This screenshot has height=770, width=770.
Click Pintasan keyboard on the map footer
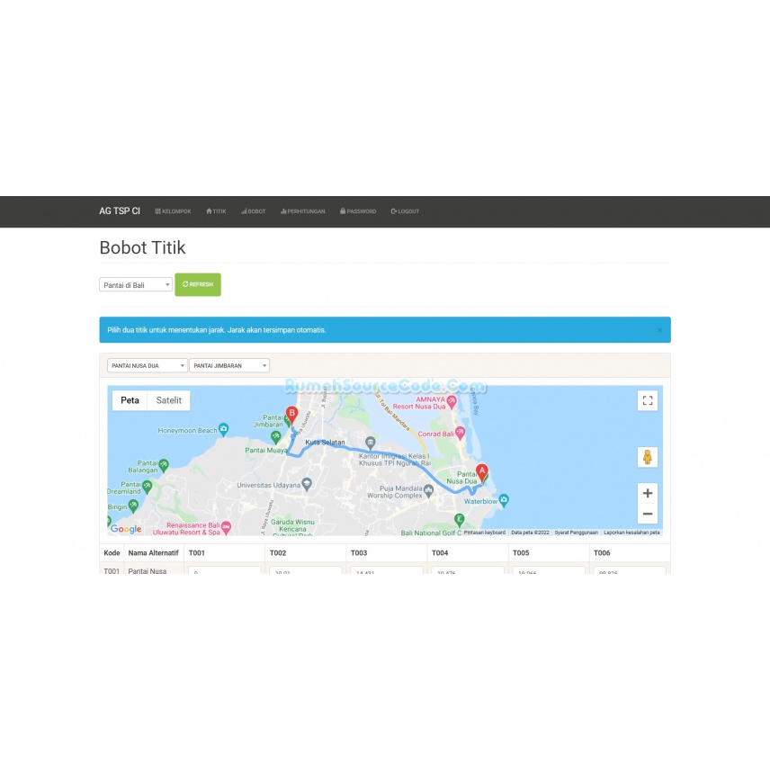pos(485,533)
